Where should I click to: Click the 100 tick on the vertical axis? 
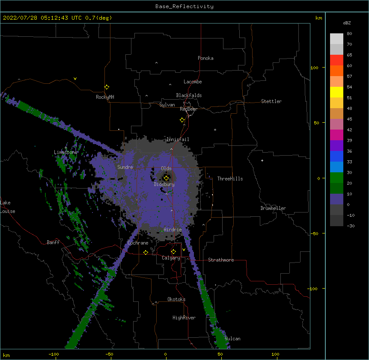[314, 68]
